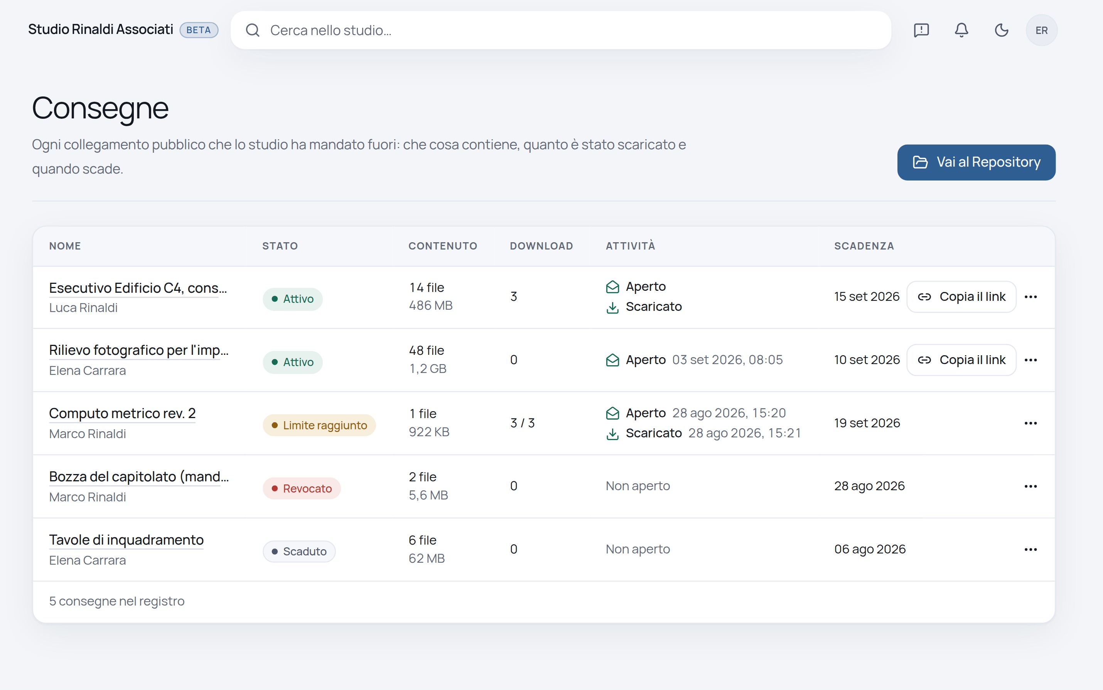1103x690 pixels.
Task: Open more options for Esecutivo Edificio C4
Action: (x=1030, y=297)
